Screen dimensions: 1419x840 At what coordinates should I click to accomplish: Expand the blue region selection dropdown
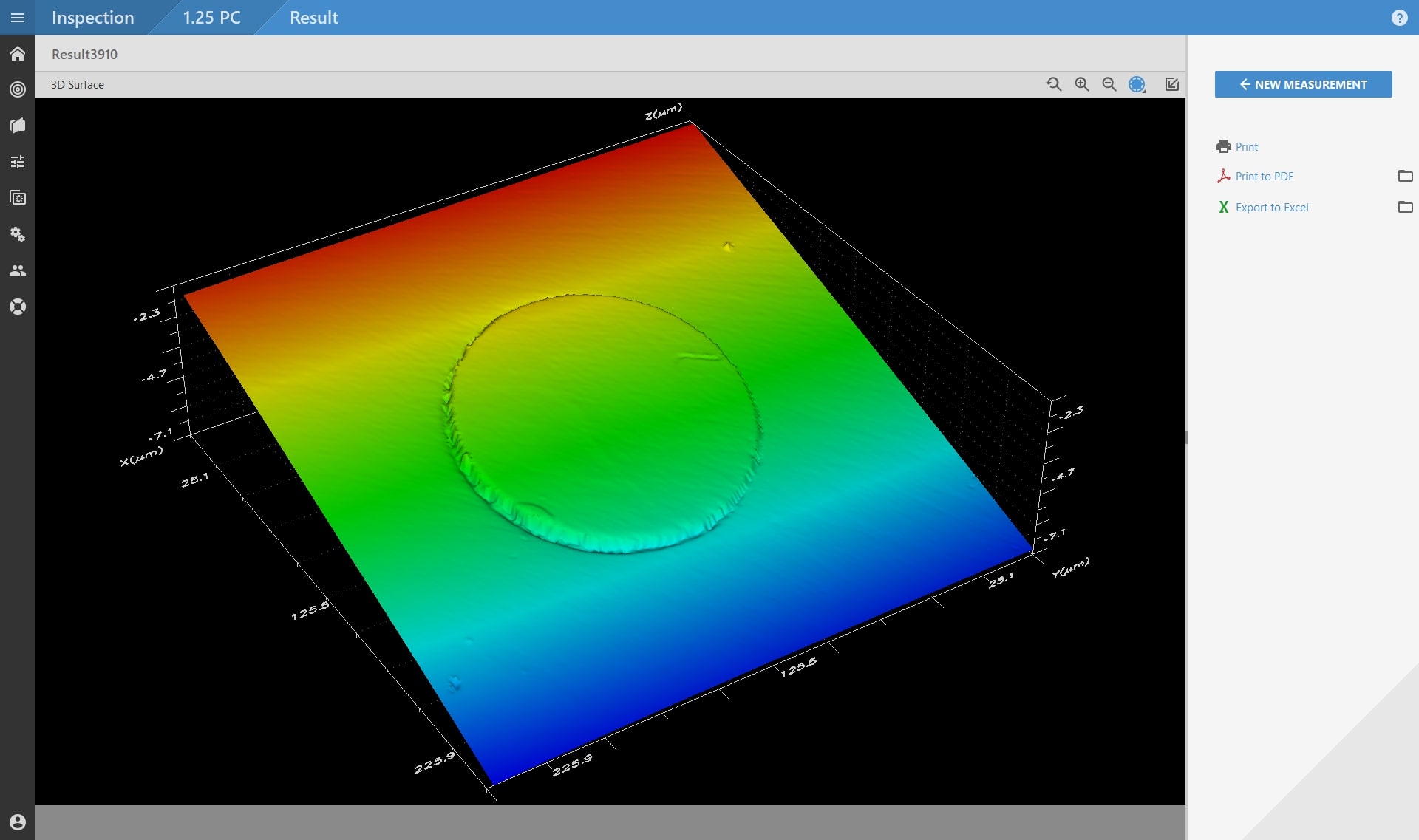tap(1136, 84)
